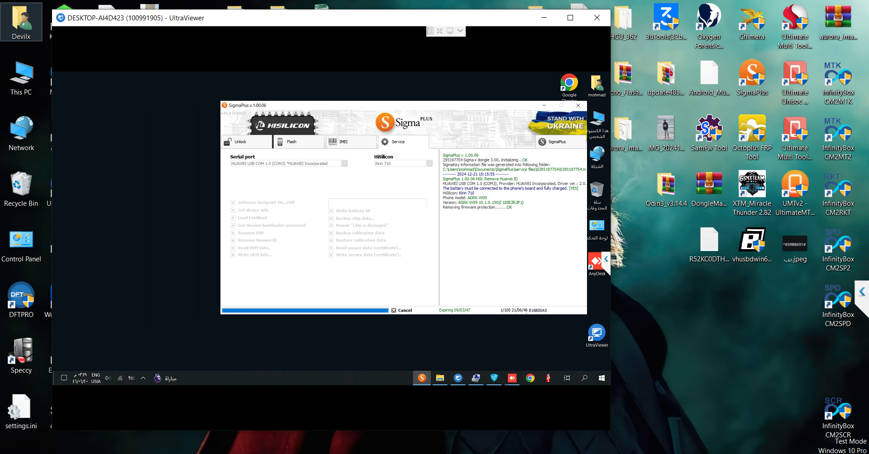
Task: Open the remote Windows Start button
Action: point(602,378)
